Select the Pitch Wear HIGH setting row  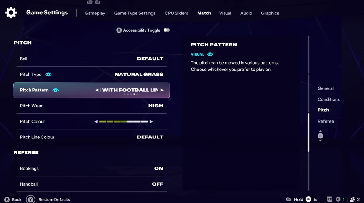point(92,106)
